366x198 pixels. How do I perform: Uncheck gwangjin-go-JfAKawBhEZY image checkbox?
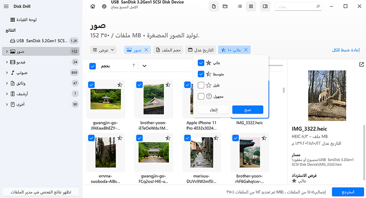[x=92, y=85]
